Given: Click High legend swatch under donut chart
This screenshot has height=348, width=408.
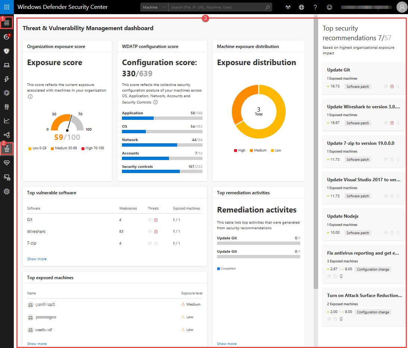Looking at the screenshot, I should click(x=235, y=150).
